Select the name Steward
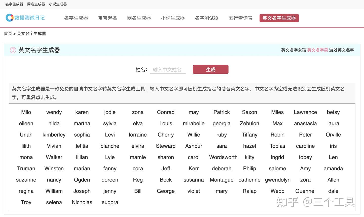This screenshot has width=364, height=217. coord(166,146)
